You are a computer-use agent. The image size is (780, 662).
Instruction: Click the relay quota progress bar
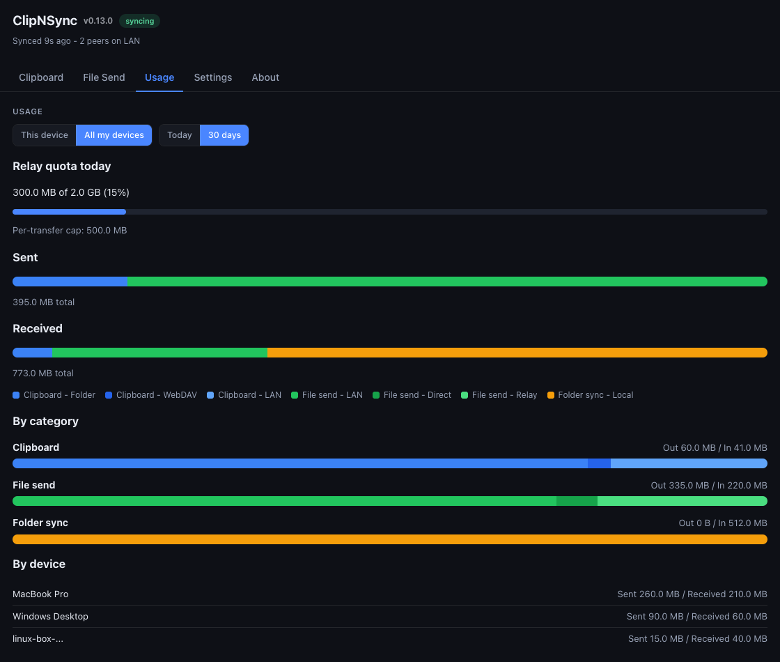[389, 212]
